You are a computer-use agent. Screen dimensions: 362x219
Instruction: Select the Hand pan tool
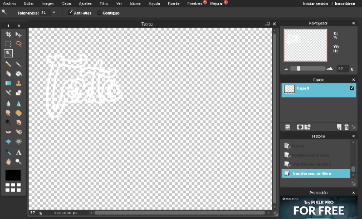click(8, 162)
